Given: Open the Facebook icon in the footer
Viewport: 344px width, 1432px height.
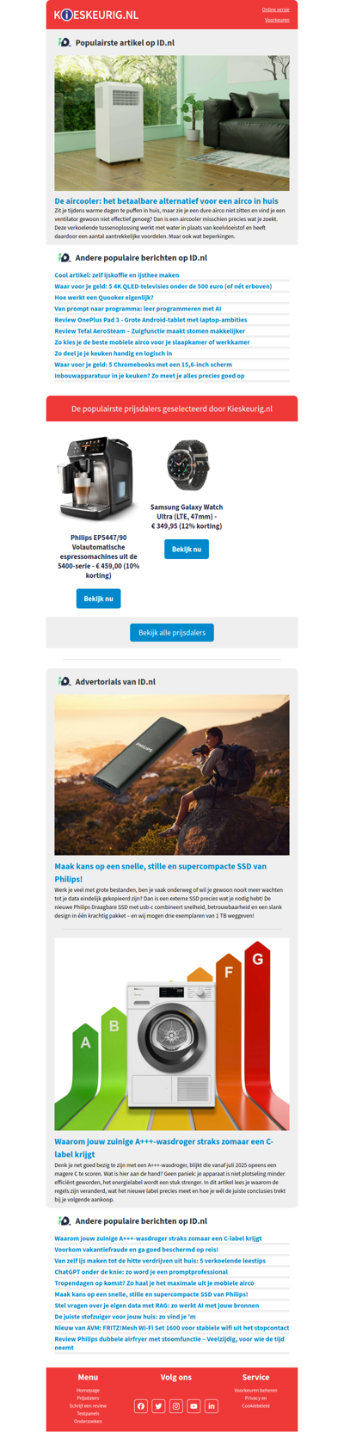Looking at the screenshot, I should 141,1406.
